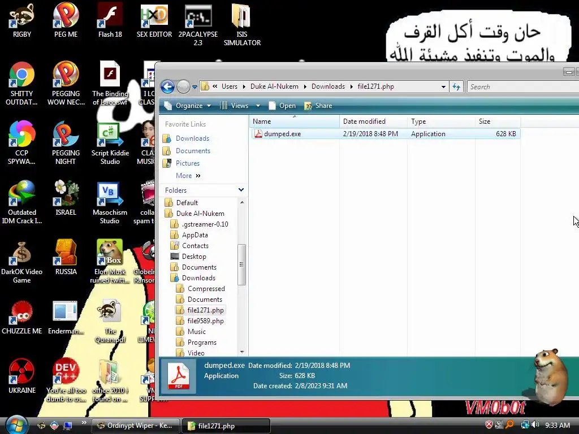The width and height of the screenshot is (579, 434).
Task: Click the Explorer Forward arrow button
Action: tap(183, 86)
